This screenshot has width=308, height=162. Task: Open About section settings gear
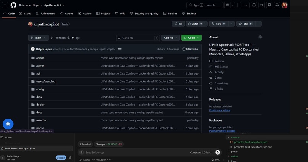coord(260,37)
